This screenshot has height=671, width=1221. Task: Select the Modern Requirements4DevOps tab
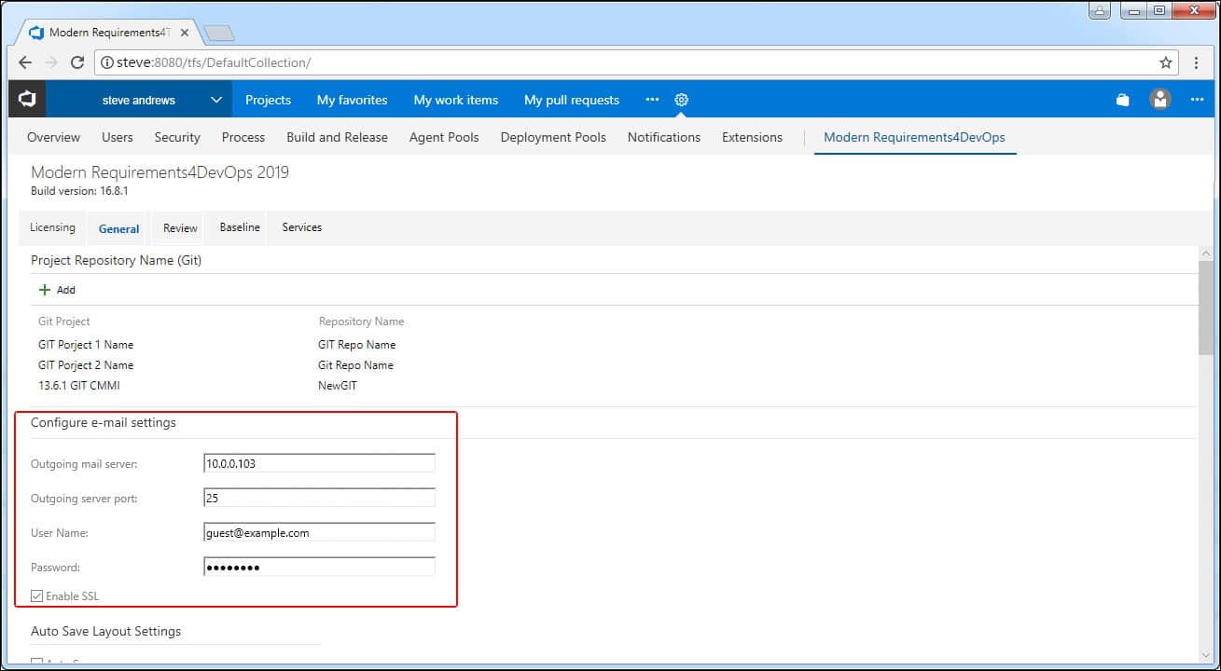click(x=914, y=137)
